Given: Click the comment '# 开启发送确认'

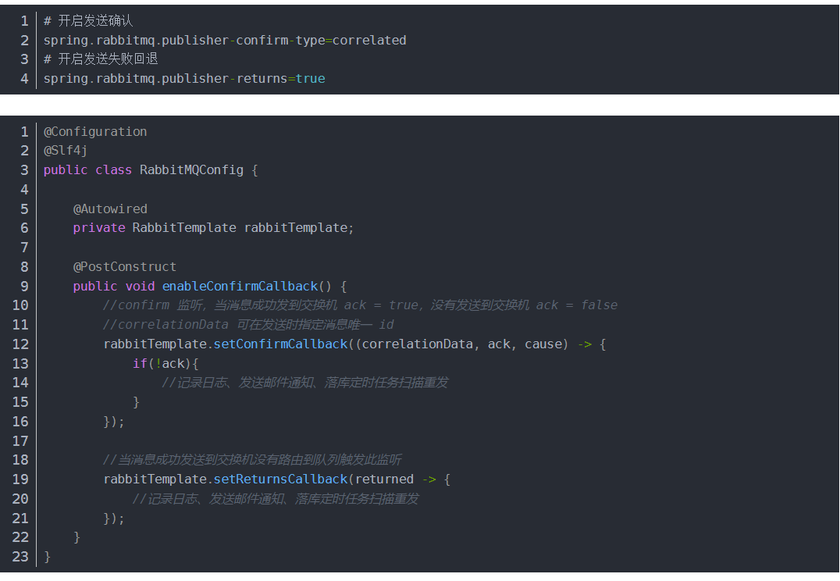Looking at the screenshot, I should [x=88, y=21].
